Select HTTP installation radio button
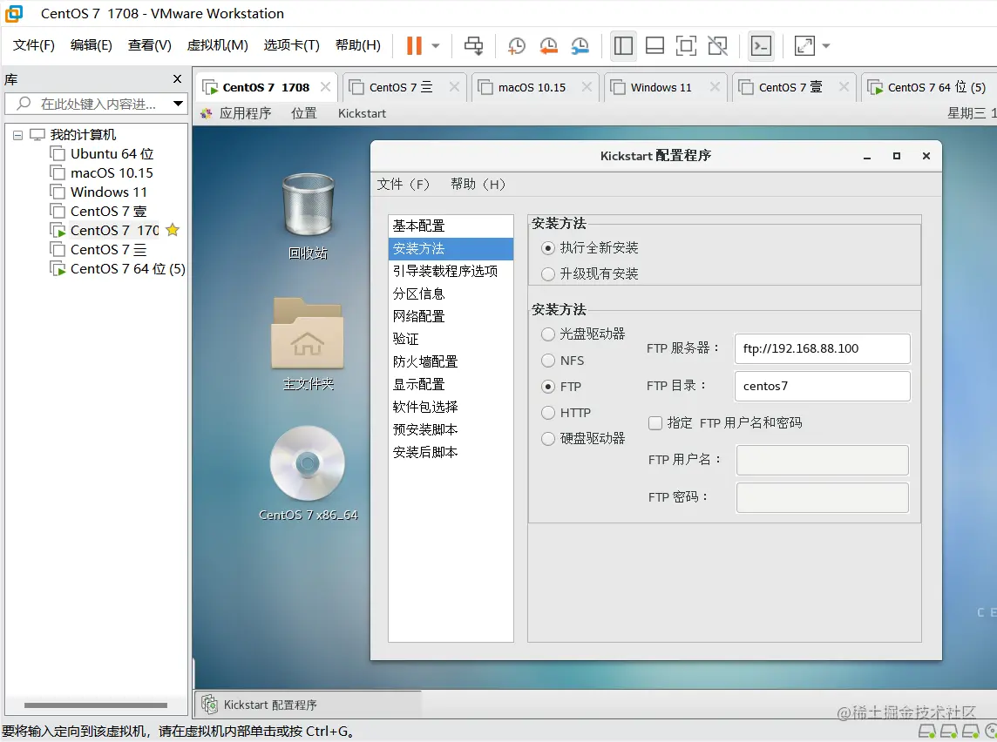997x742 pixels. point(547,413)
